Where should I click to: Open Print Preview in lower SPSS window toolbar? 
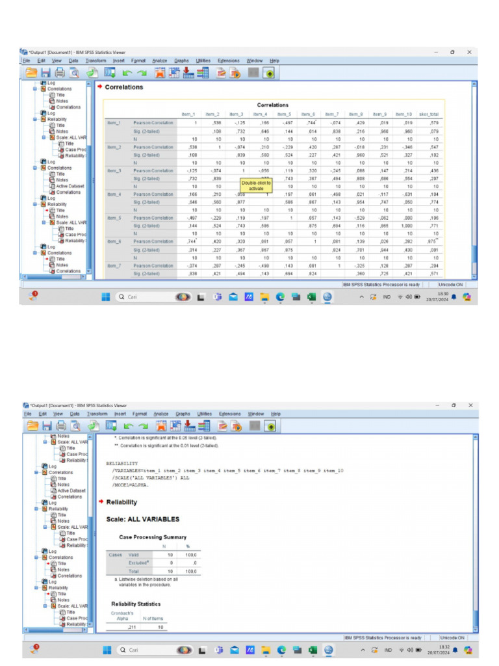point(74,425)
